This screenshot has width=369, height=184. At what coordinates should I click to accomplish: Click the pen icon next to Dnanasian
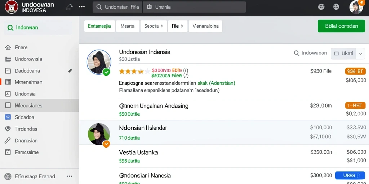point(8,141)
